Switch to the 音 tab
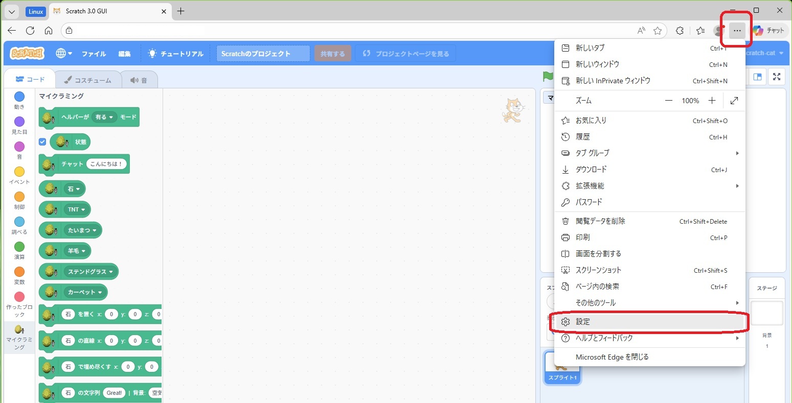 pos(139,80)
